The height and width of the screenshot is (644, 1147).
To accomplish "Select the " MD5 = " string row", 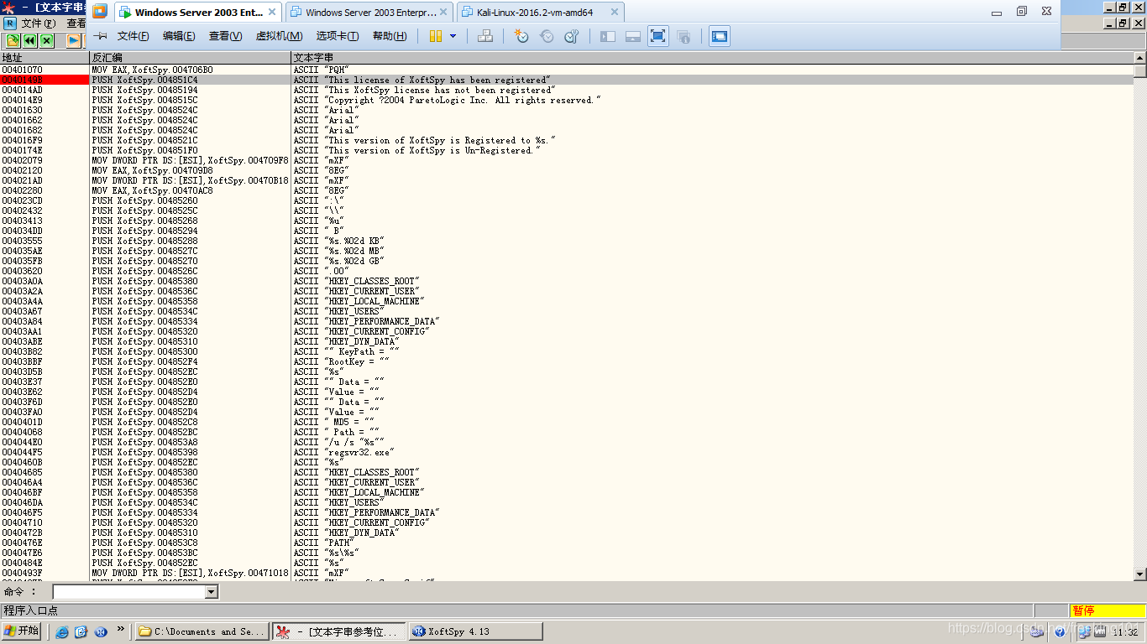I will click(x=567, y=422).
